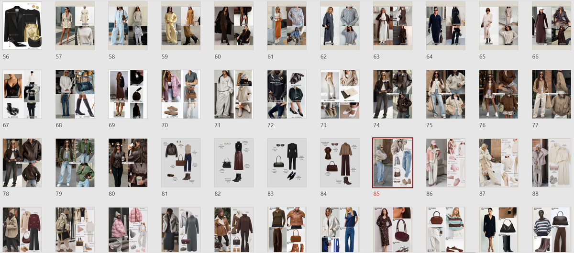
Task: Select slide 71 thumbnail
Action: 234,94
